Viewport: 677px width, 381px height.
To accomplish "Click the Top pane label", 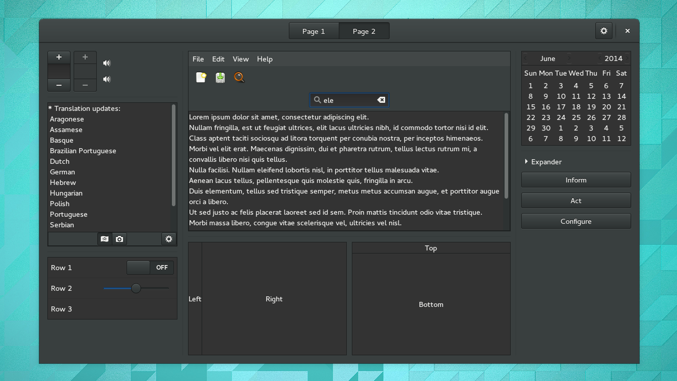I will (431, 248).
